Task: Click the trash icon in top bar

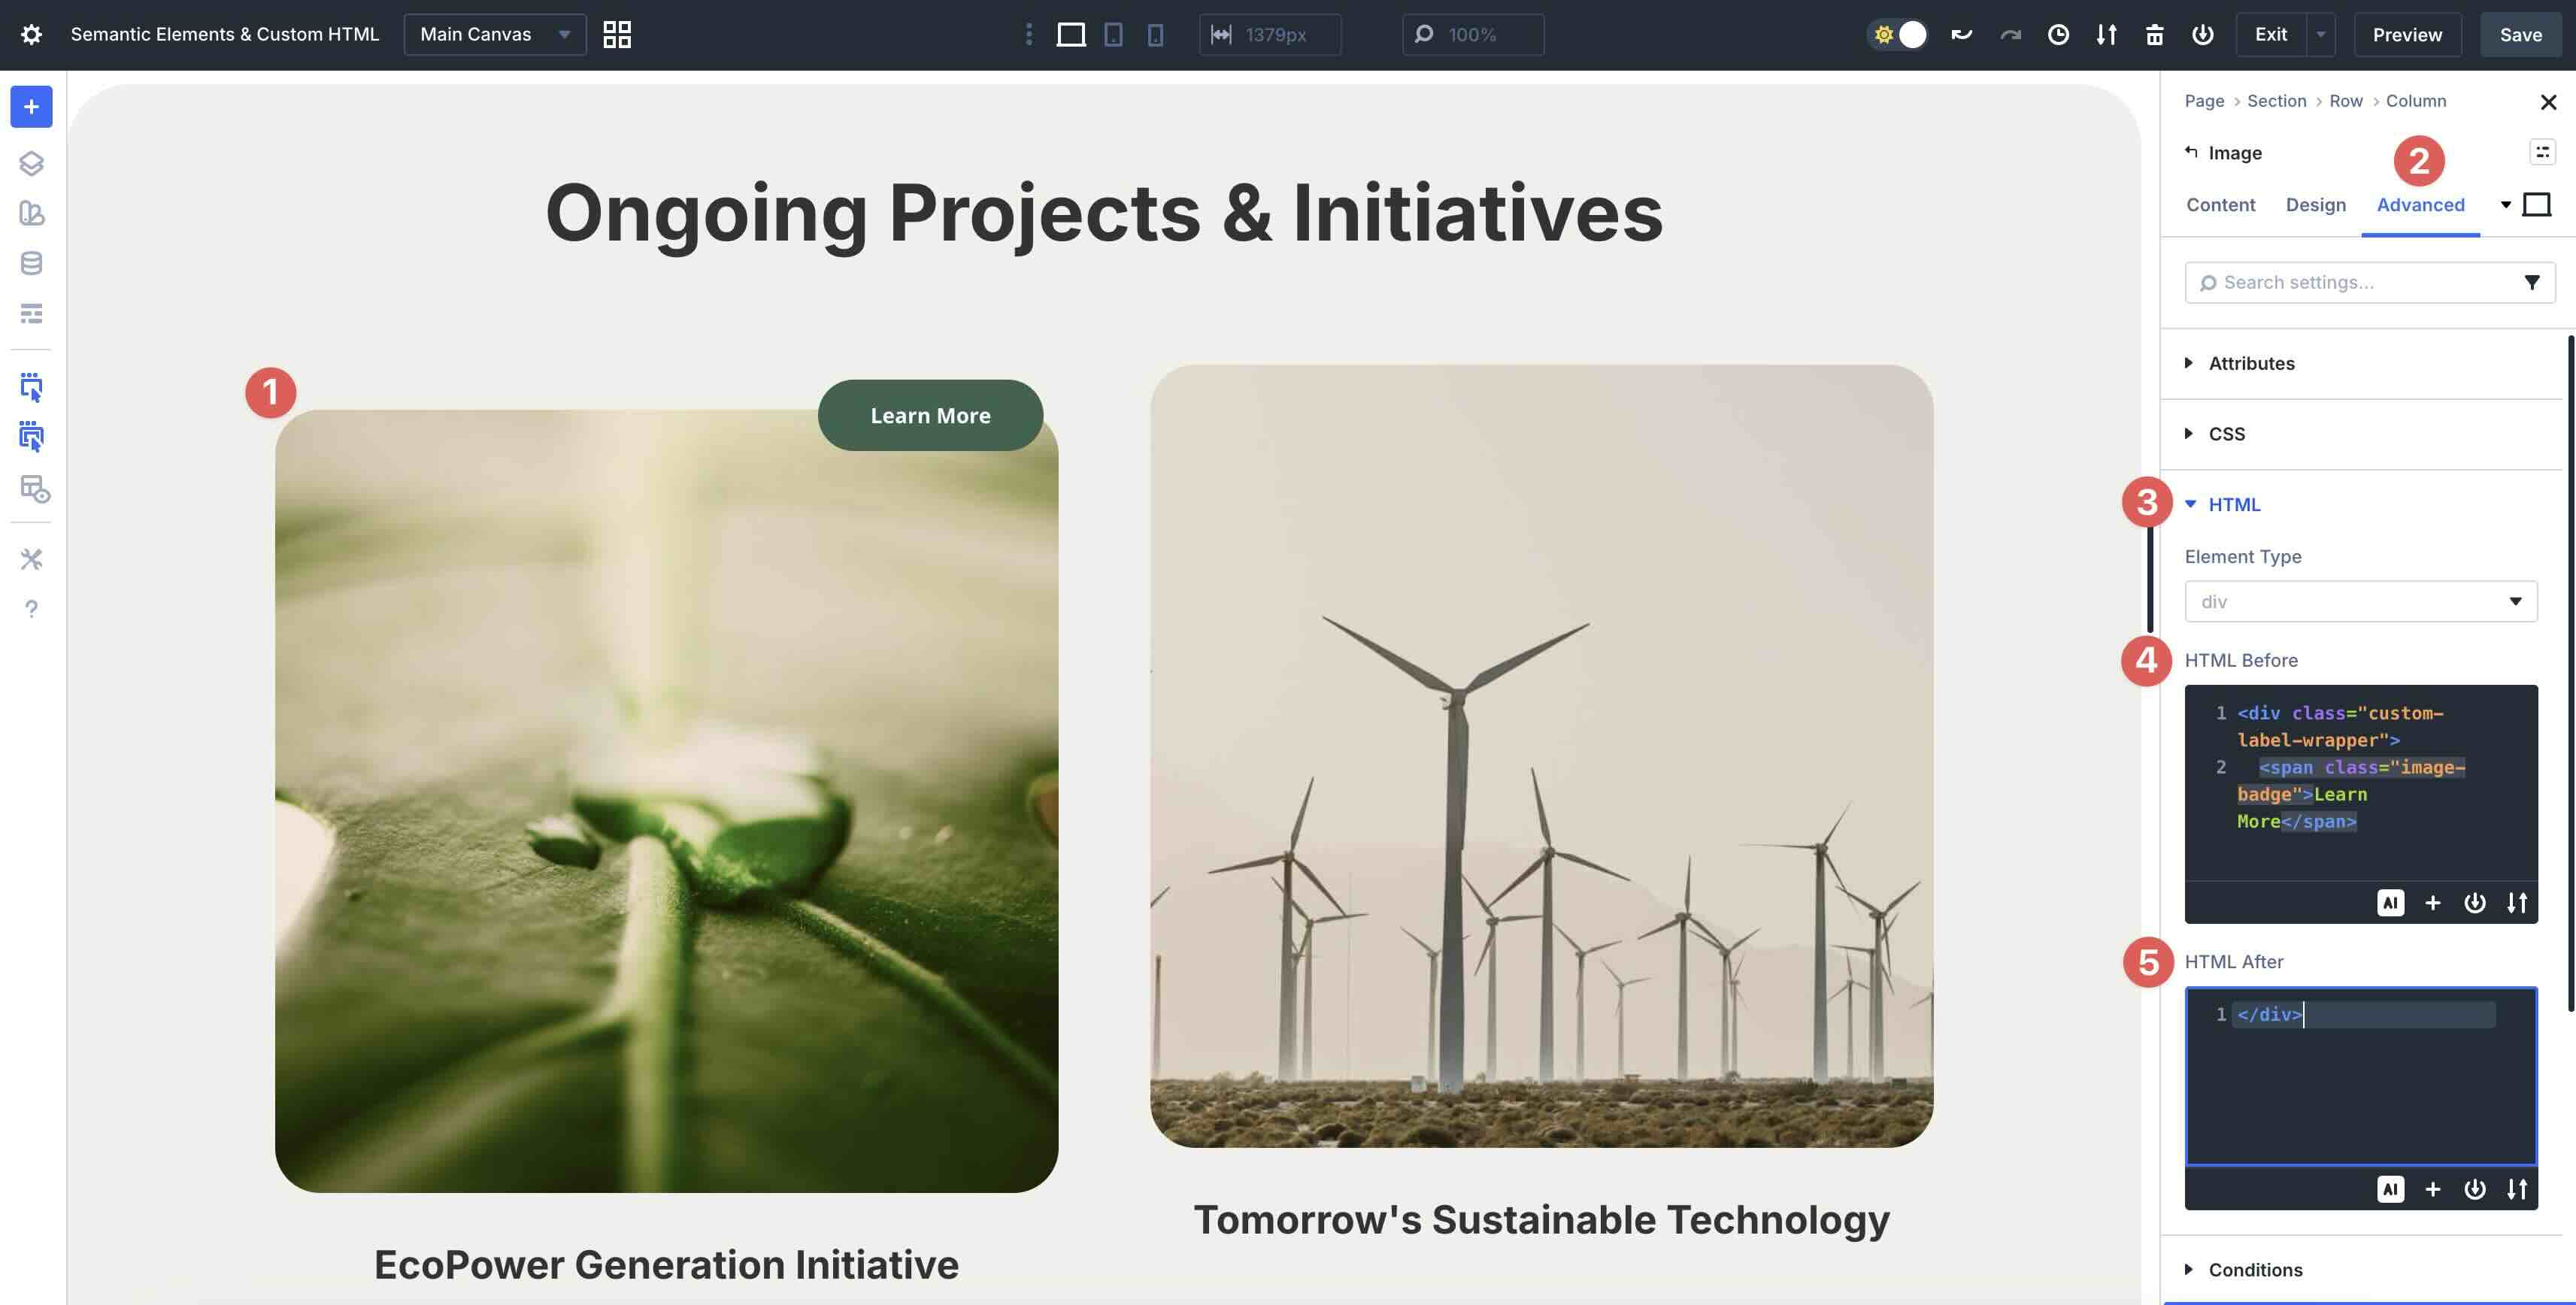Action: 2154,35
